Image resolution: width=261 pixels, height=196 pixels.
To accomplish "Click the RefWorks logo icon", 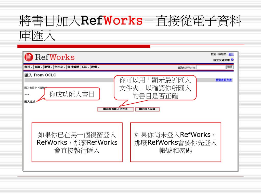I will pyautogui.click(x=29, y=57).
